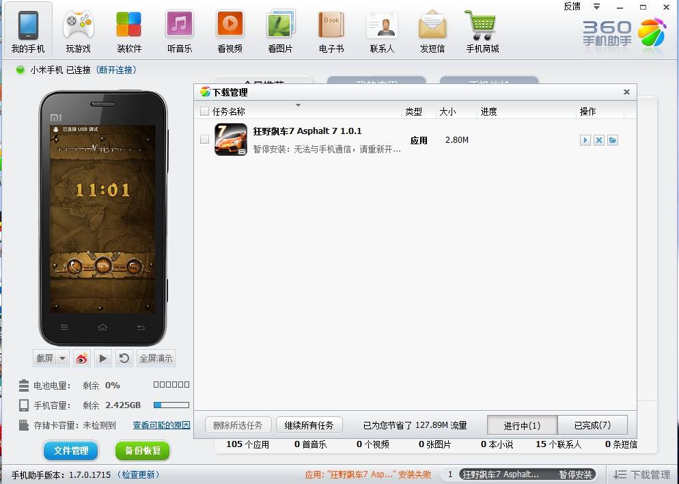The image size is (679, 484).
Task: Toggle select-all checkbox beside 任务名称
Action: [x=204, y=111]
